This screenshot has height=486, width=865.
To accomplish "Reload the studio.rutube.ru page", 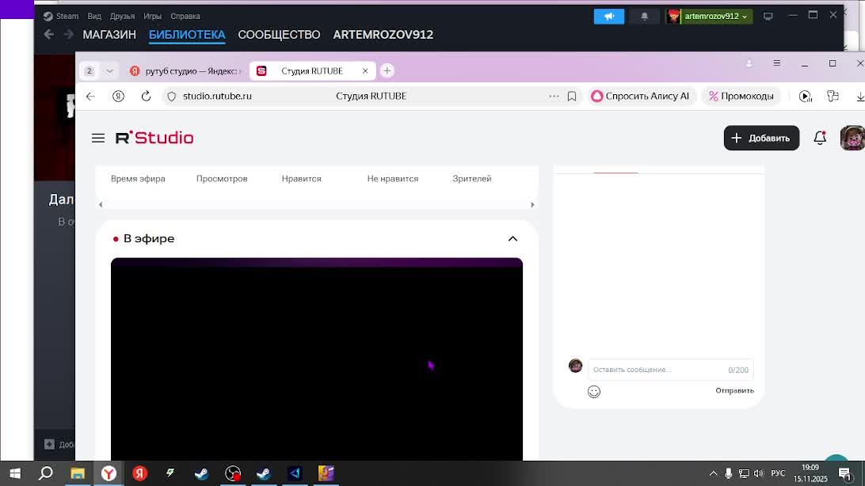I will pyautogui.click(x=146, y=96).
